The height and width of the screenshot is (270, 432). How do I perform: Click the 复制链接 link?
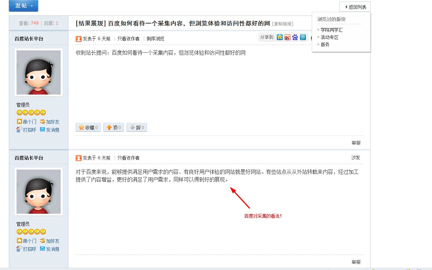(283, 24)
